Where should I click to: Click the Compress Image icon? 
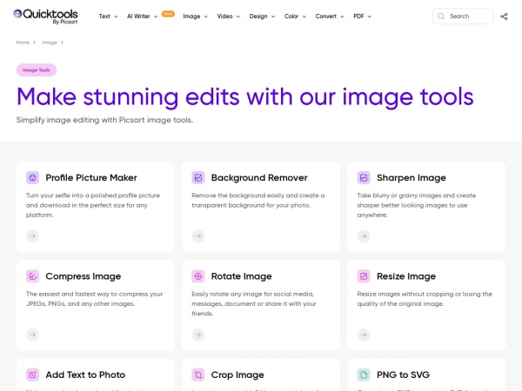coord(32,276)
